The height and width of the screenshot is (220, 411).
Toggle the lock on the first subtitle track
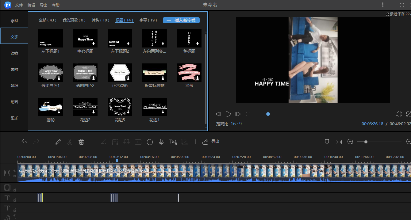14,200
